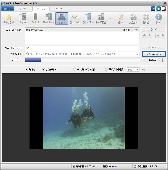
Task: Toggle the 分割 split checkbox
Action: (x=26, y=69)
